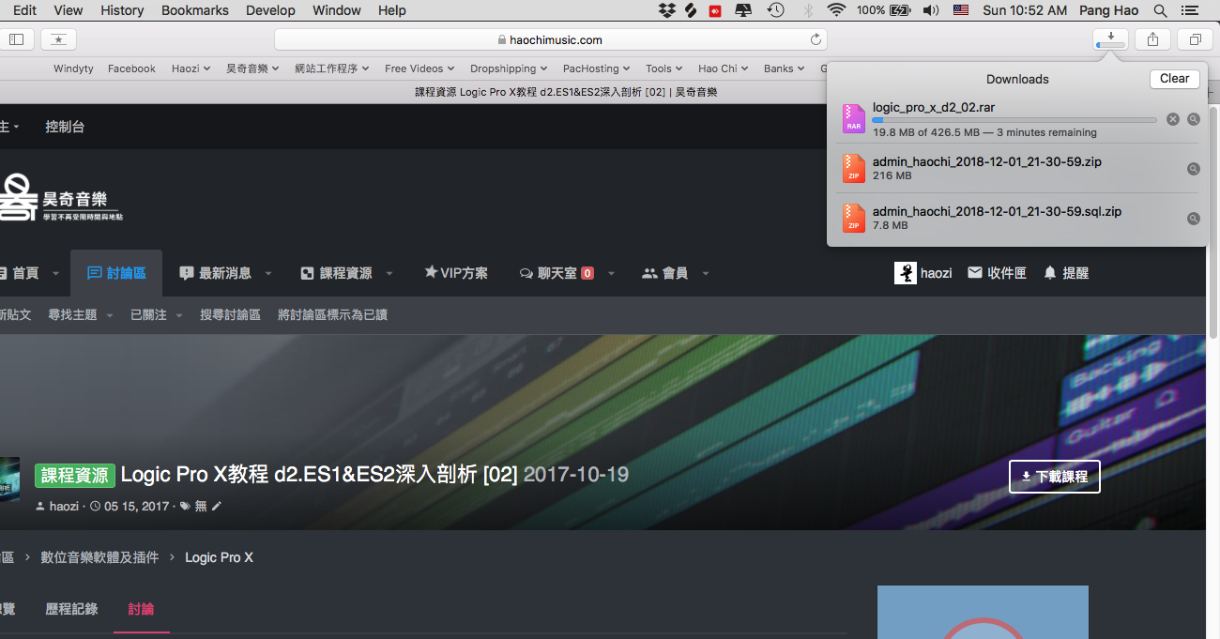The image size is (1220, 639).
Task: Expand the 聊天室 dropdown arrow
Action: (x=611, y=274)
